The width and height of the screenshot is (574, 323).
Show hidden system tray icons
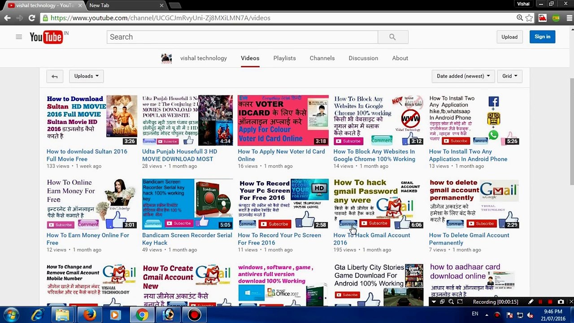(x=487, y=315)
